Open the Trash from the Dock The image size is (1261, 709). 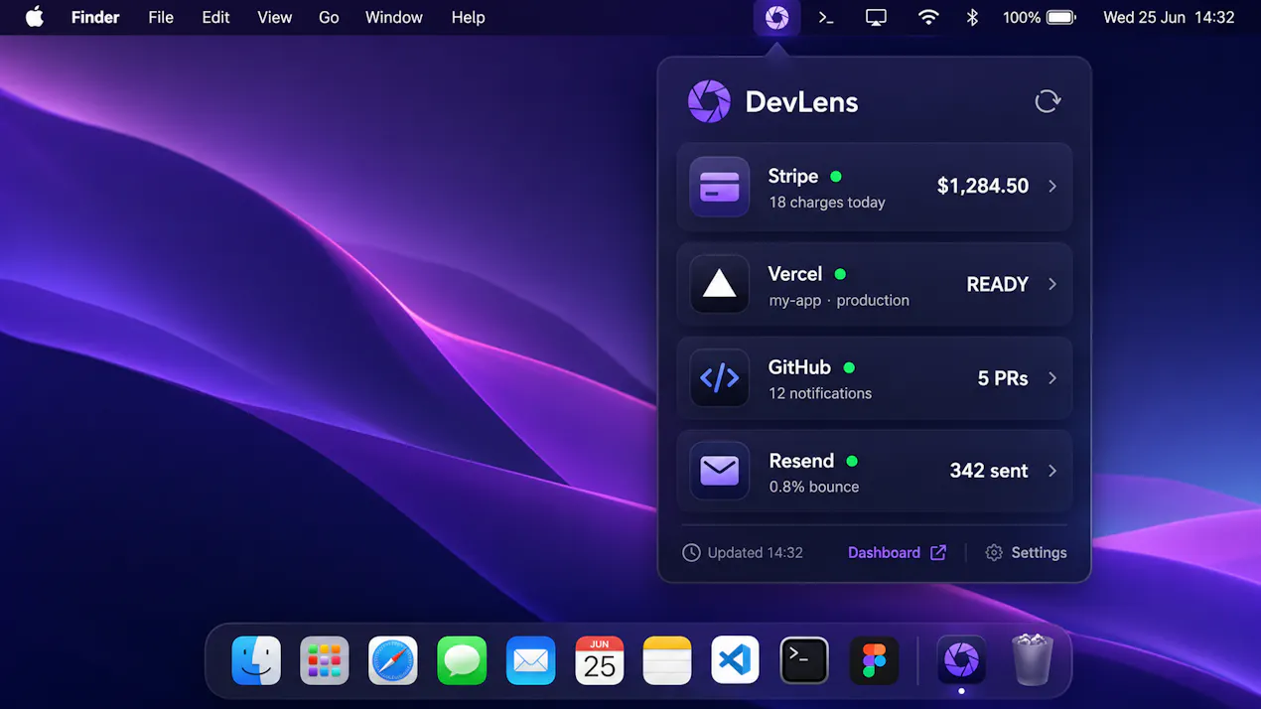click(1032, 660)
